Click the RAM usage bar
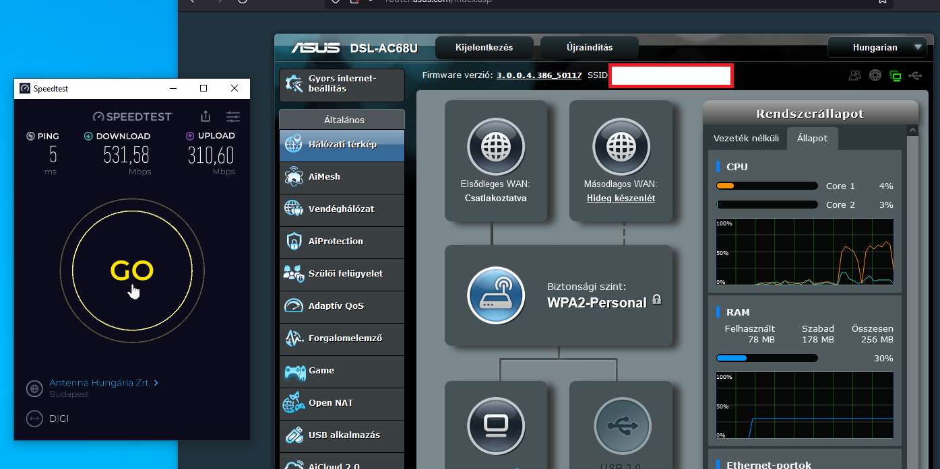This screenshot has height=469, width=940. point(767,358)
